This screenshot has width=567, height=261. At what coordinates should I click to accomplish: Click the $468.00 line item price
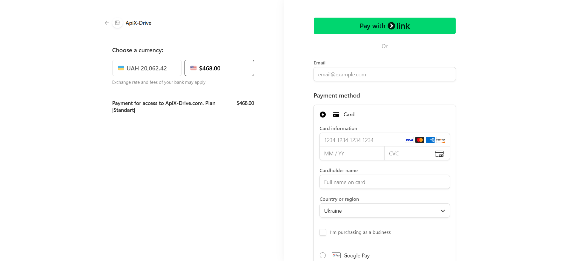(245, 103)
